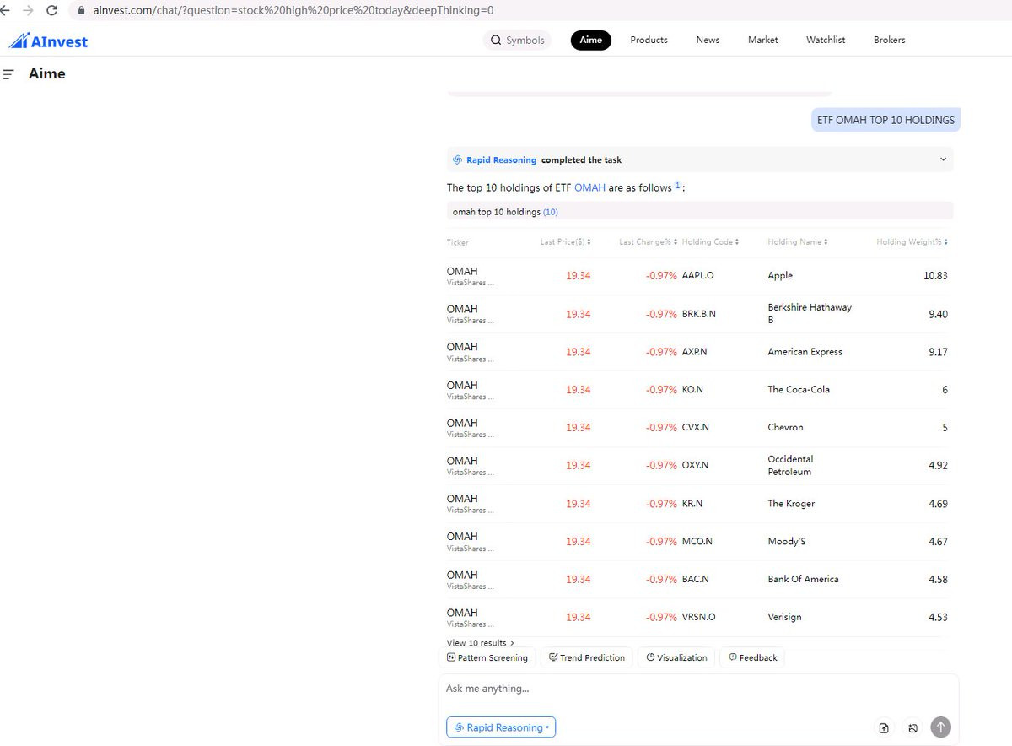Click the KR.N holding code

coord(692,504)
